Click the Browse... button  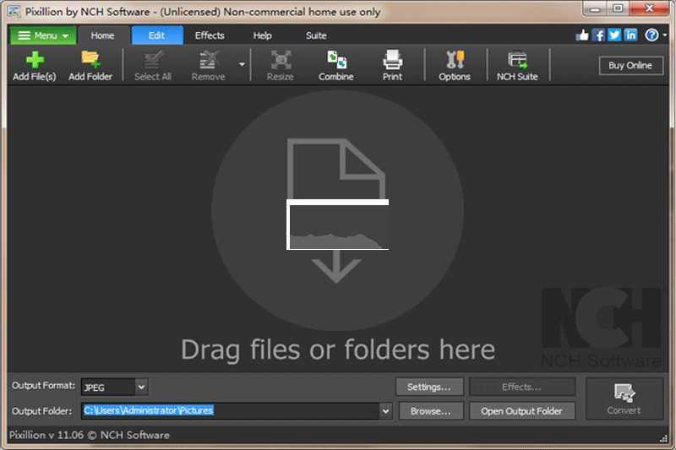pos(430,411)
